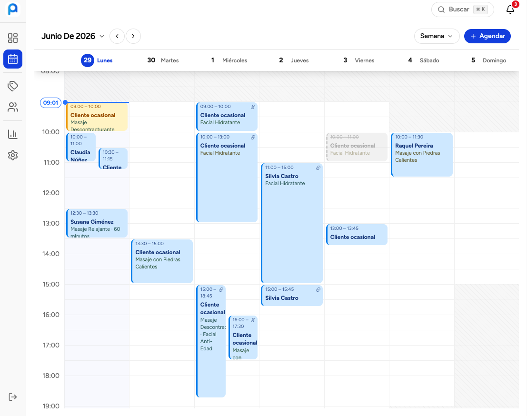Click the 12:00 time label
This screenshot has height=416, width=527.
pos(51,193)
